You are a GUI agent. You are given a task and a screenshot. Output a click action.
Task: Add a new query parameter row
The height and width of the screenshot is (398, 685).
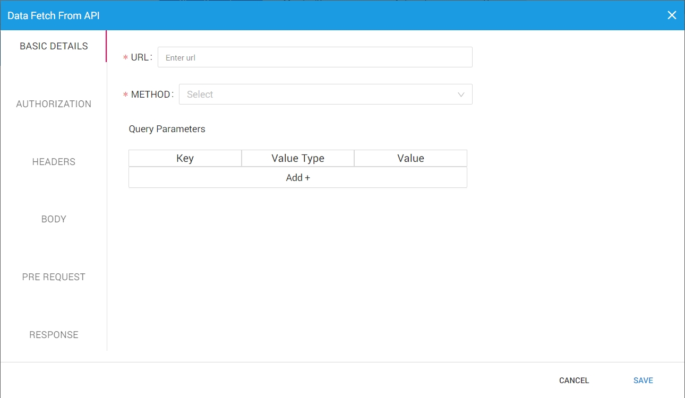click(x=297, y=178)
